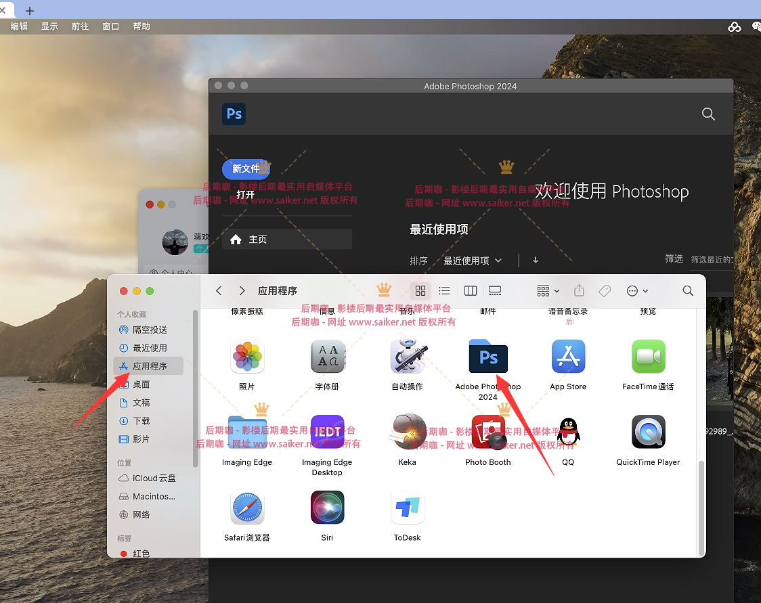Open the Photos (照片) app icon
The height and width of the screenshot is (603, 761).
pos(247,357)
